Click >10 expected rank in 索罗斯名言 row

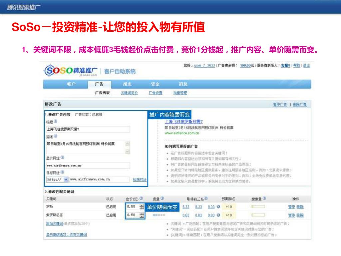(229, 215)
